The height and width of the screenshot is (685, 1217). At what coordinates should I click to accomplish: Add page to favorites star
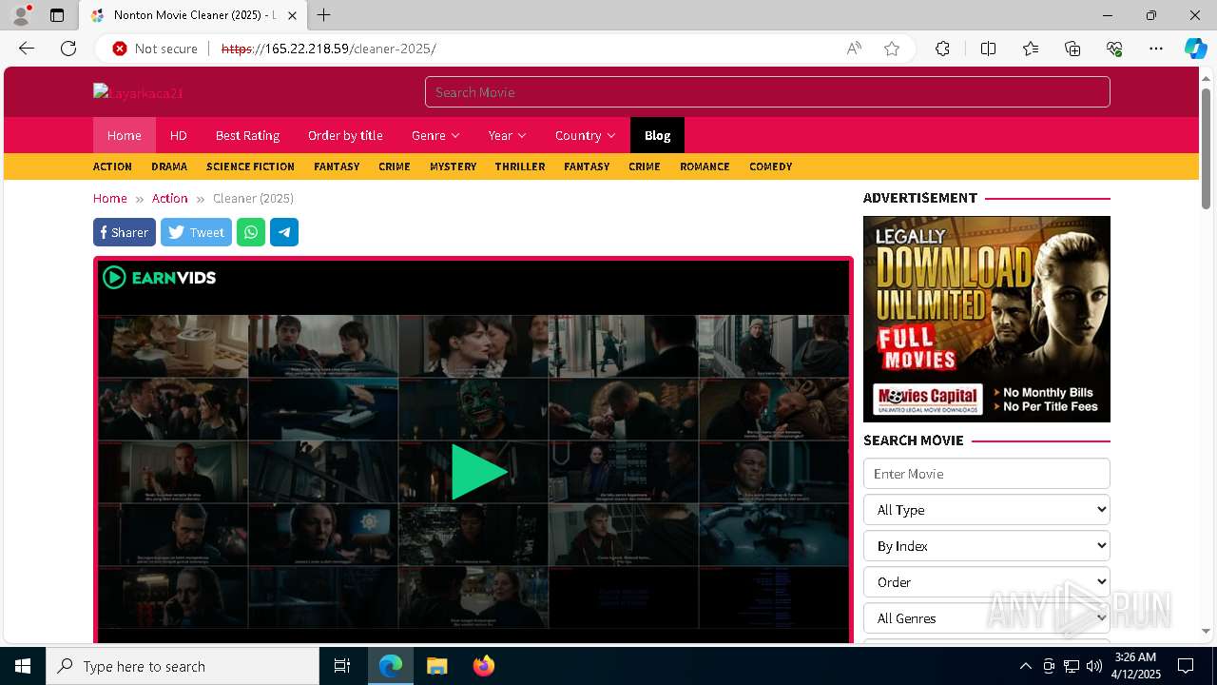892,49
